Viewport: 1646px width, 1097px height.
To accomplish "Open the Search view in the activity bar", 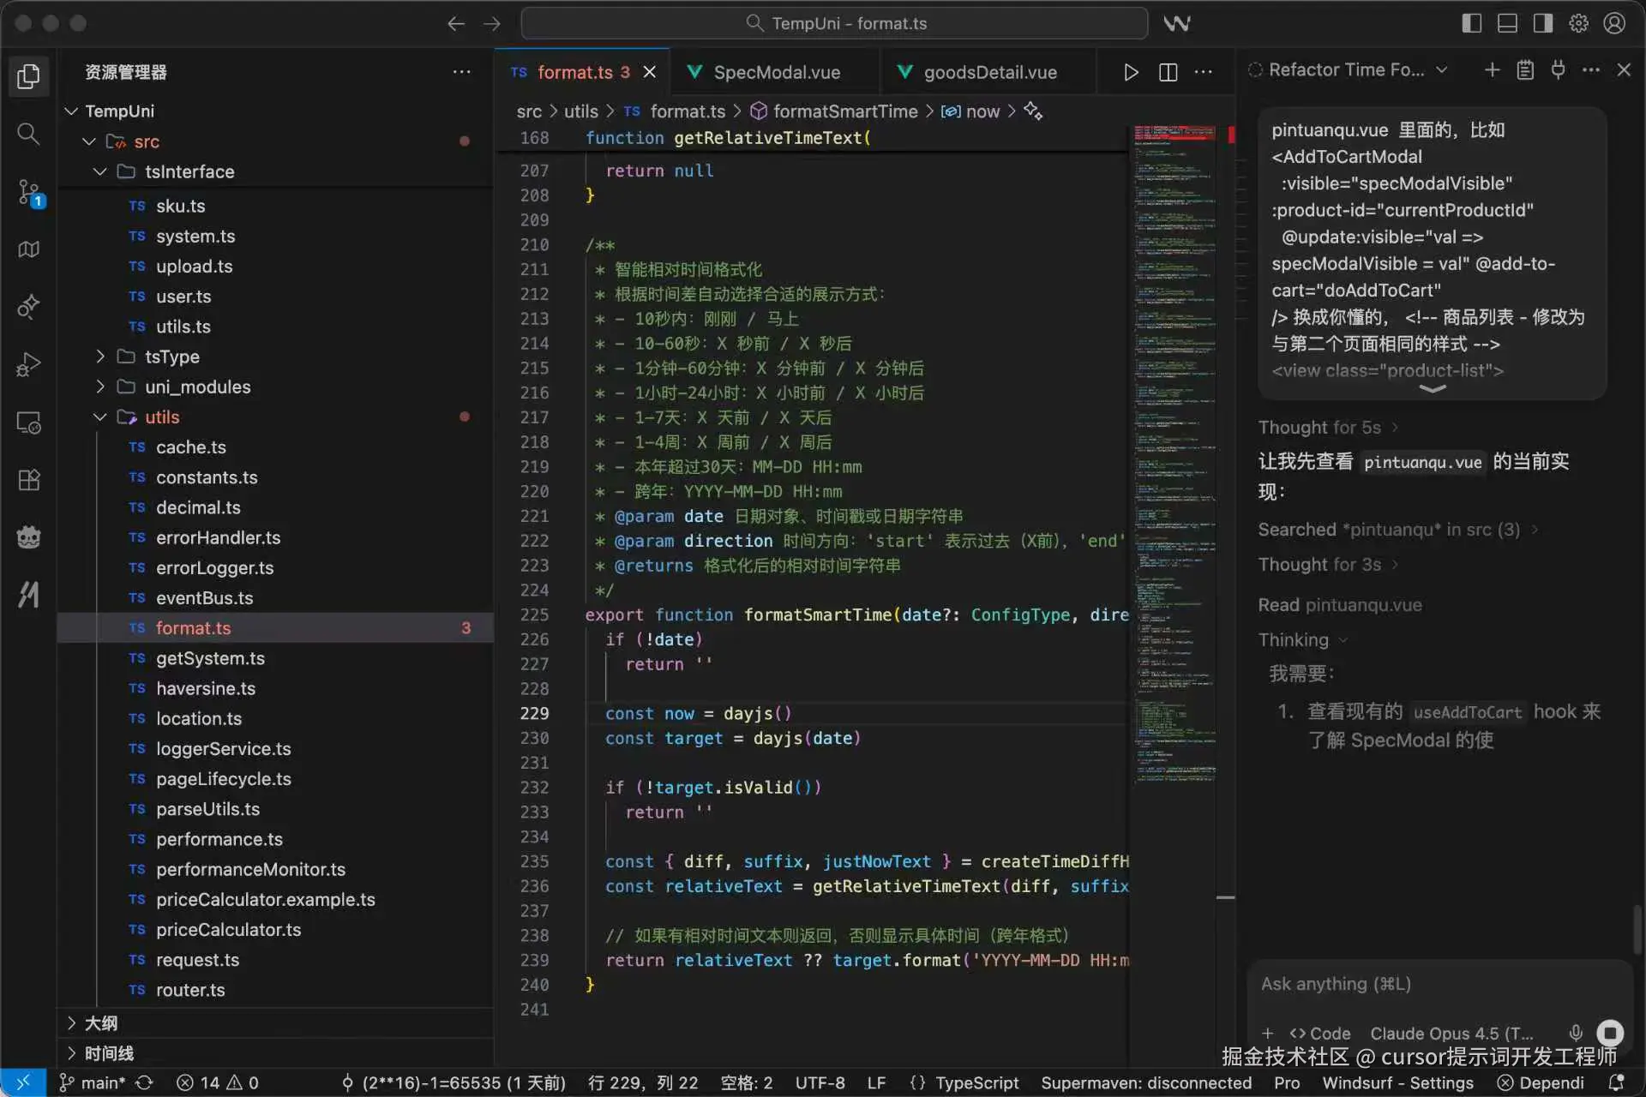I will coord(29,134).
